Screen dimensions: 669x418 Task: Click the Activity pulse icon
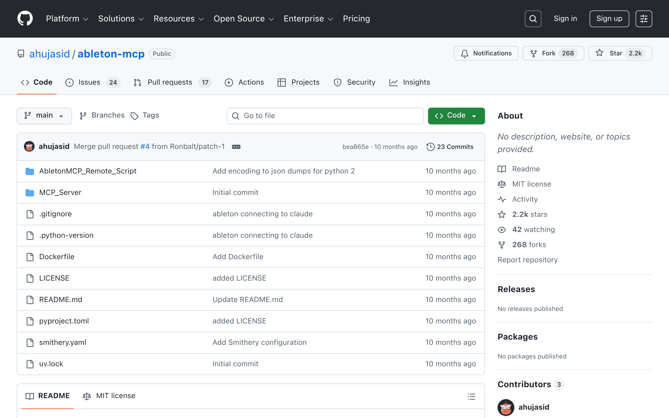tap(502, 199)
